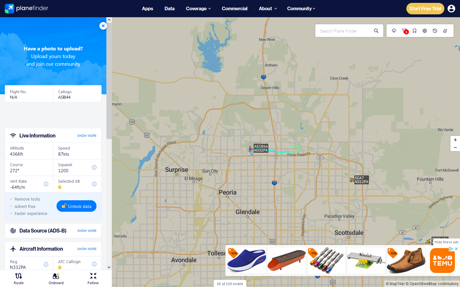Image resolution: width=460 pixels, height=287 pixels.
Task: Click the Plane Finder logo
Action: pyautogui.click(x=27, y=8)
